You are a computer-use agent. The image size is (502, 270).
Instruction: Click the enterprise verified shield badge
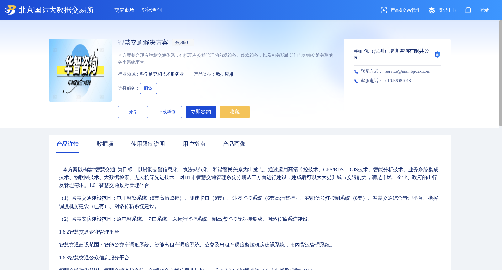pos(437,55)
